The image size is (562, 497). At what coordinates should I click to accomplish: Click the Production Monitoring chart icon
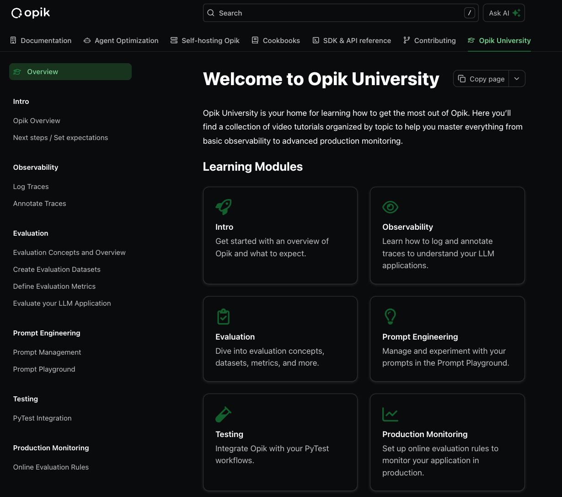coord(390,414)
